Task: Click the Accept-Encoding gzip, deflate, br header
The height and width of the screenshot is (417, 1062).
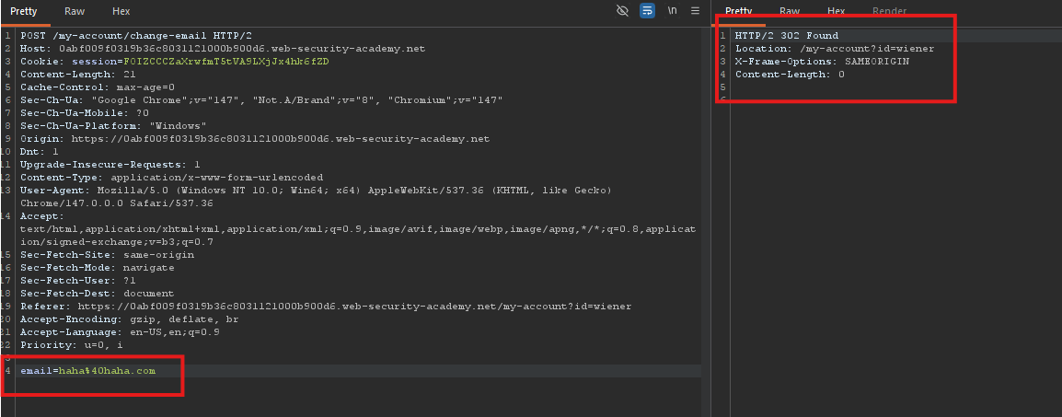Action: [x=130, y=319]
